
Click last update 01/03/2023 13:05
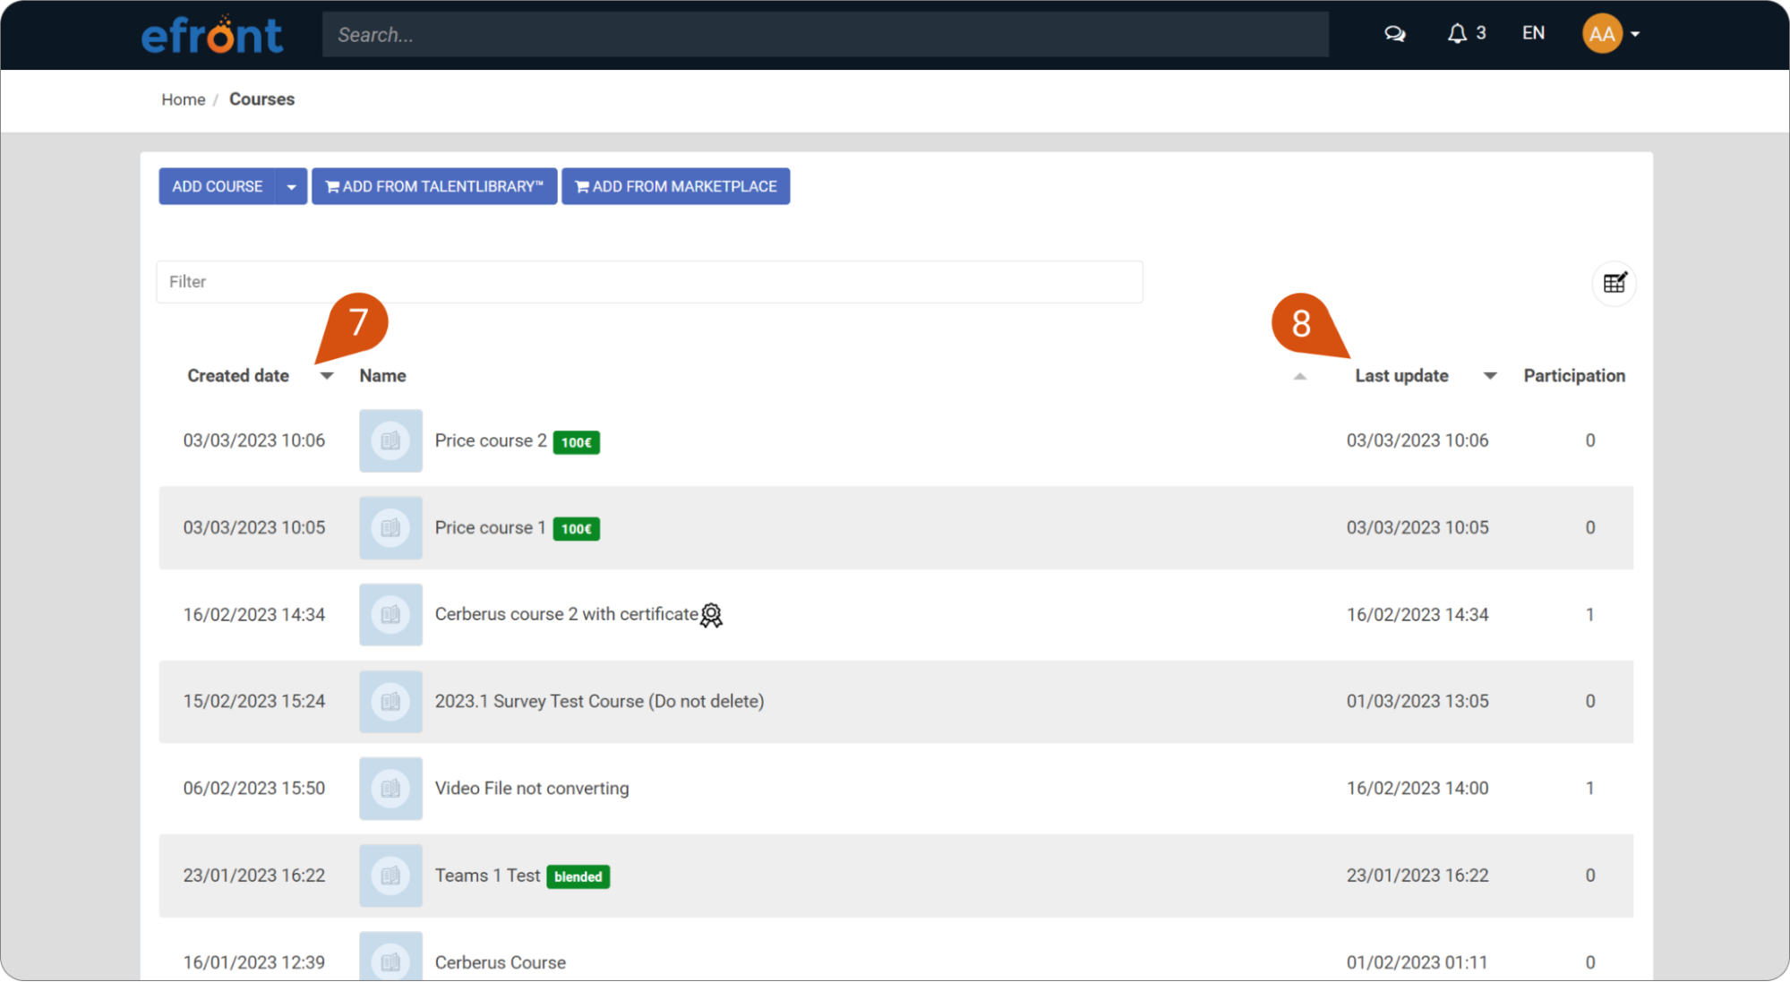(x=1417, y=701)
